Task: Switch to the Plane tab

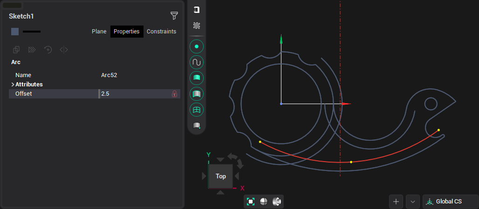Action: point(99,32)
